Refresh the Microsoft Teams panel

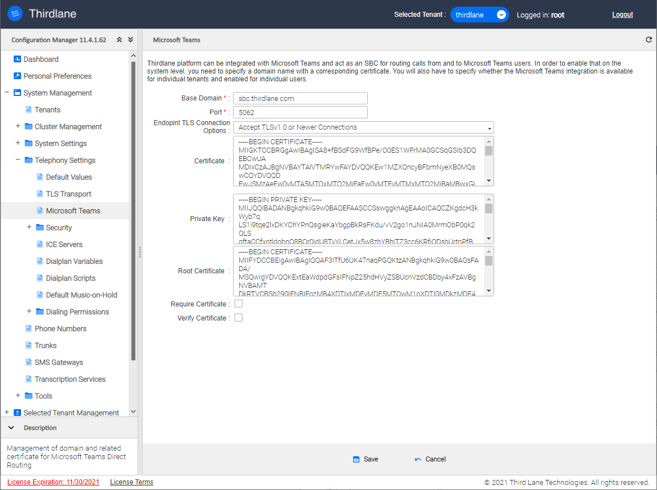point(649,39)
